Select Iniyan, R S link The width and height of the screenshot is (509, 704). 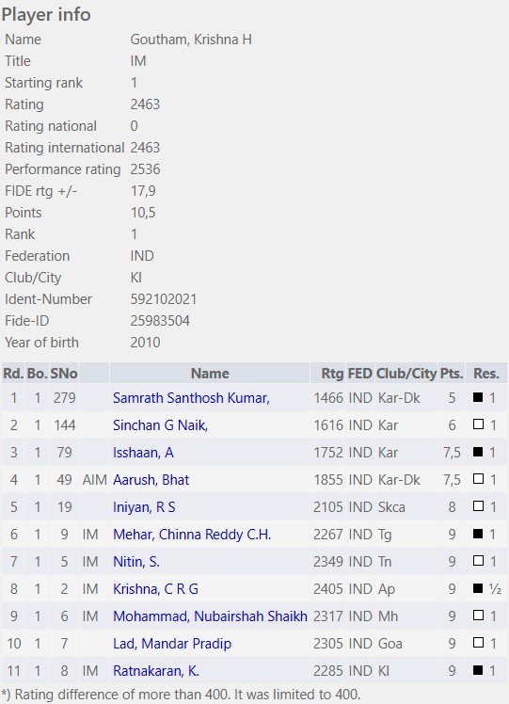click(x=144, y=507)
